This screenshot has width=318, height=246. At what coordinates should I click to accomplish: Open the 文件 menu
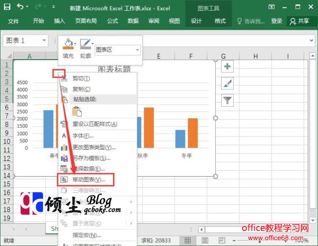tap(13, 21)
